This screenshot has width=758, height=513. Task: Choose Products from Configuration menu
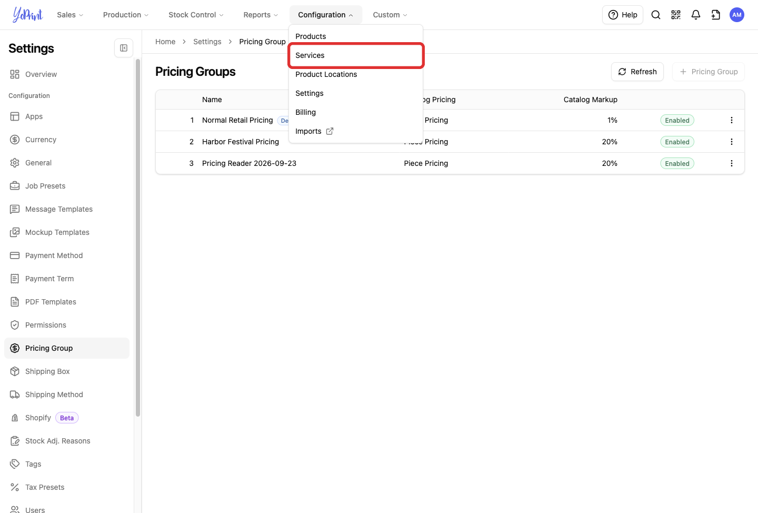tap(356, 36)
